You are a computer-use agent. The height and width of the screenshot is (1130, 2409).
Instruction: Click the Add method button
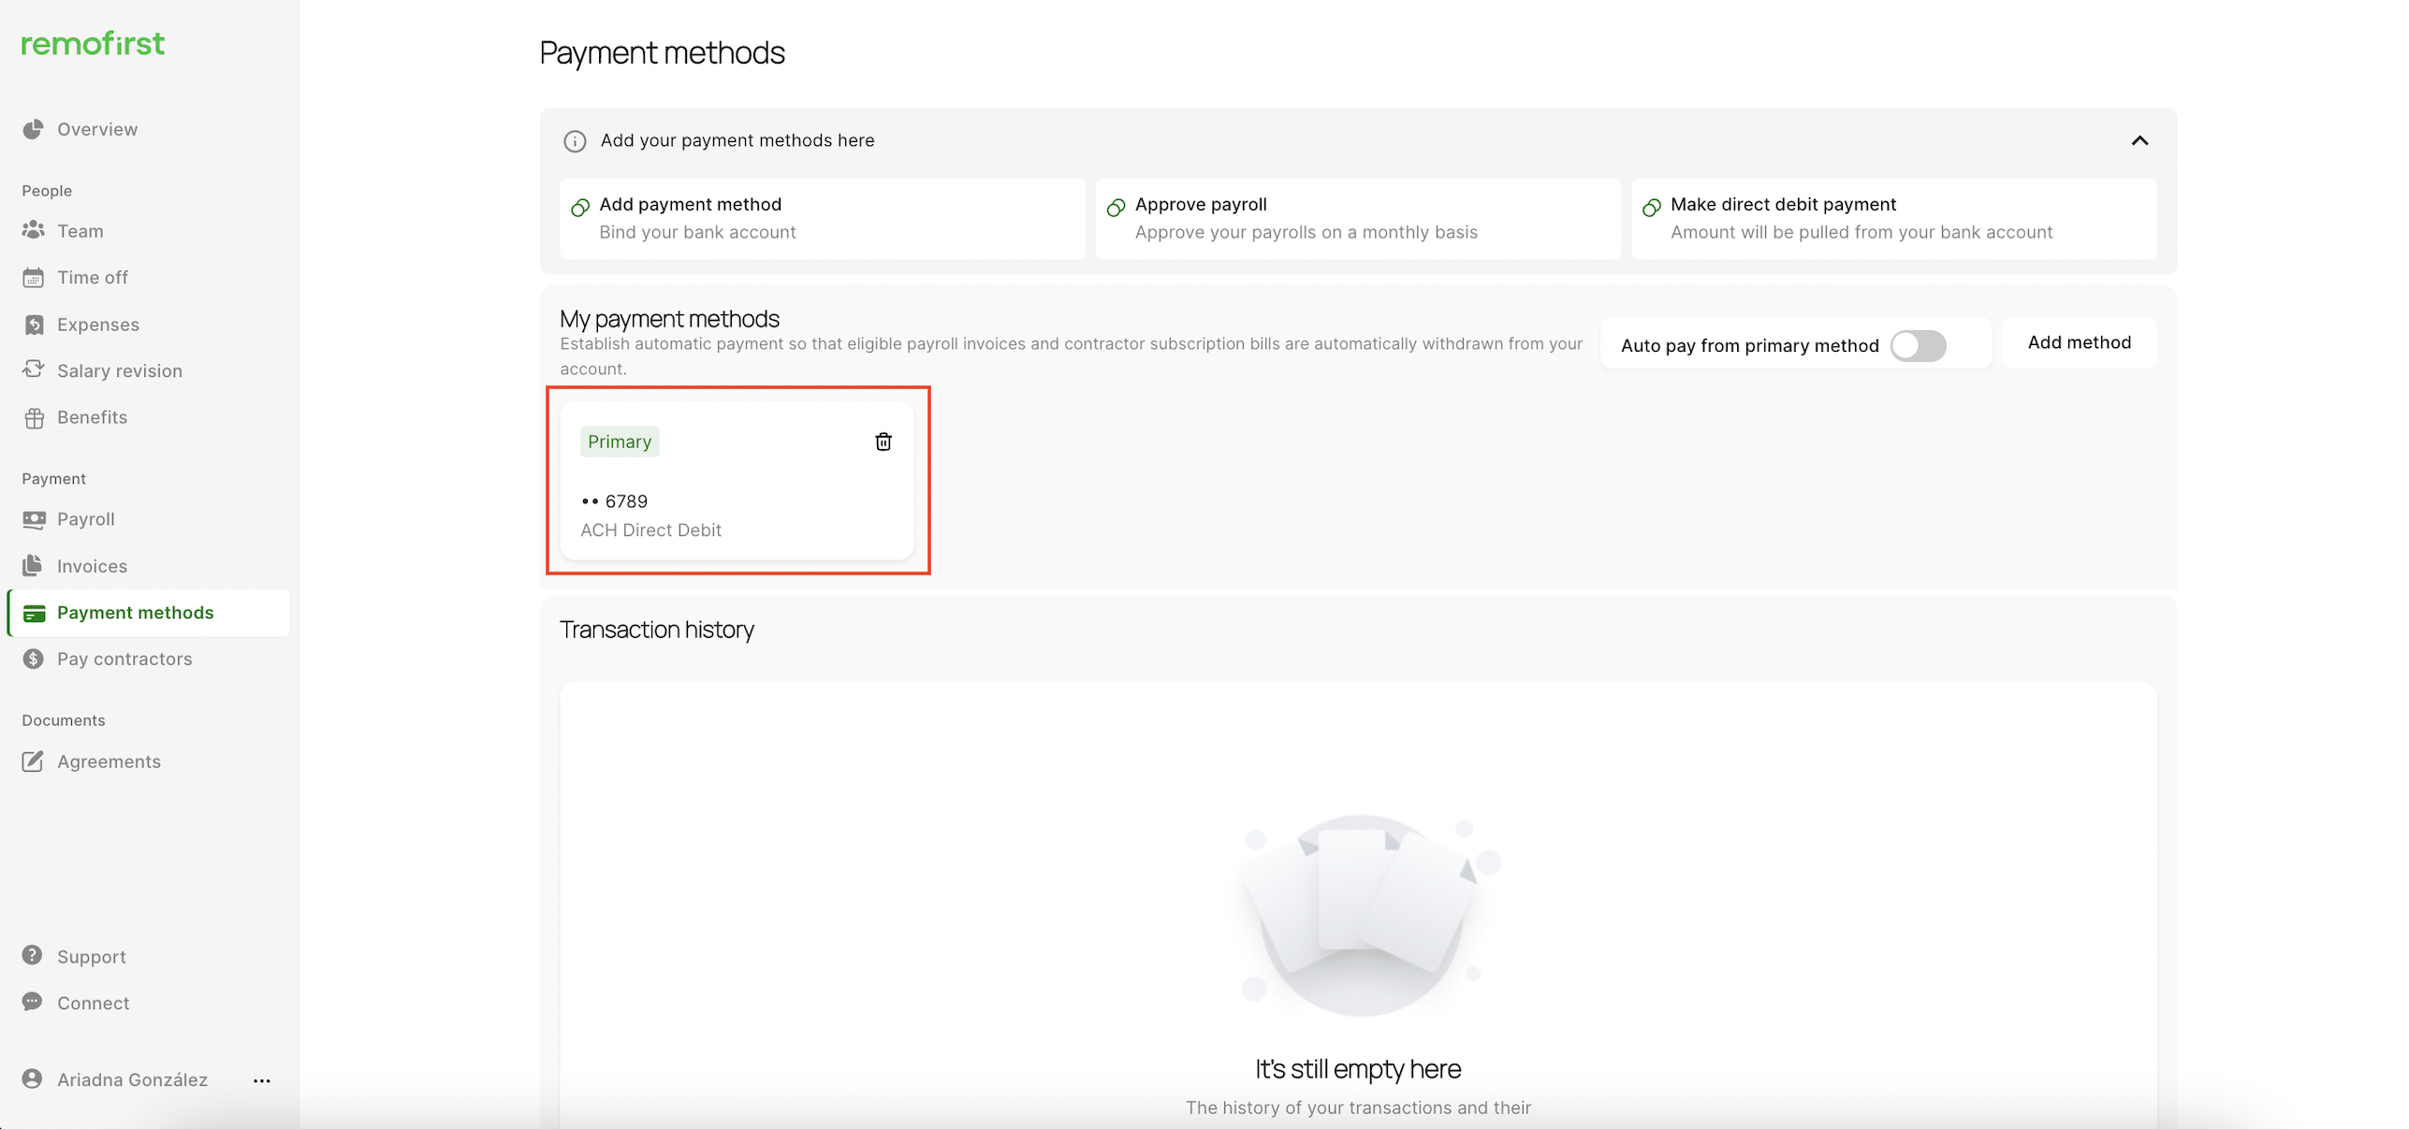[x=2080, y=341]
